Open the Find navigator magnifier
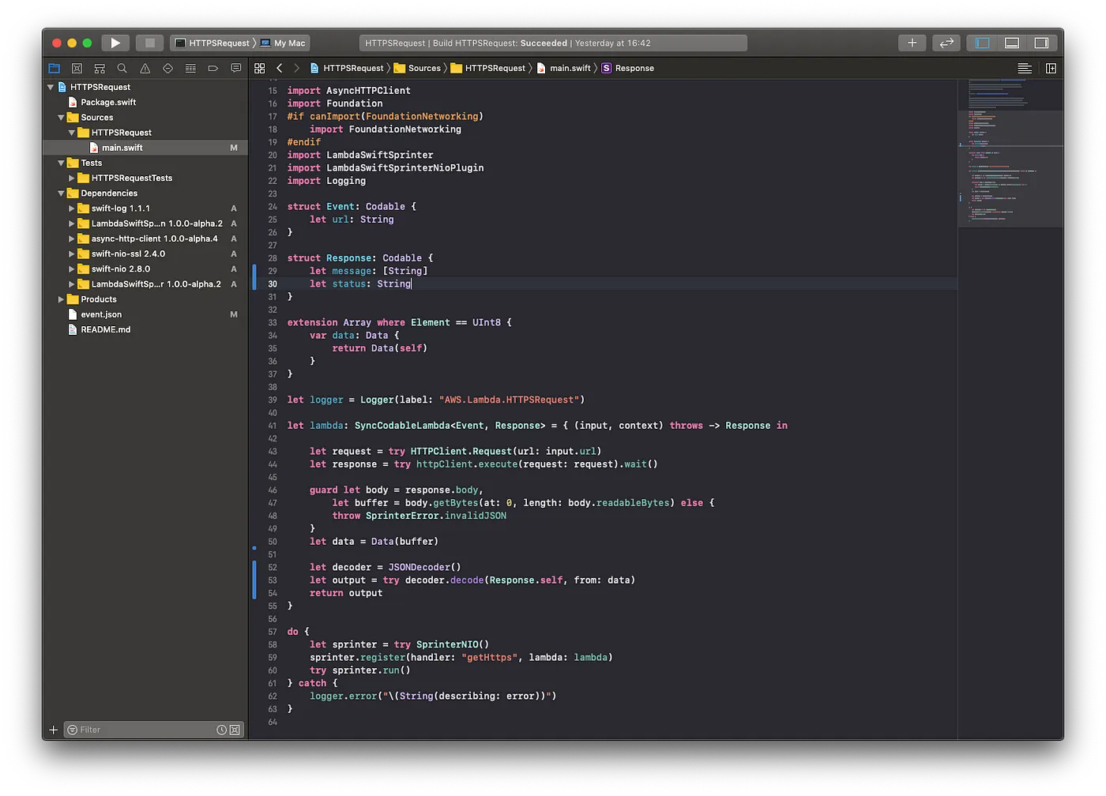The width and height of the screenshot is (1106, 796). pyautogui.click(x=122, y=69)
